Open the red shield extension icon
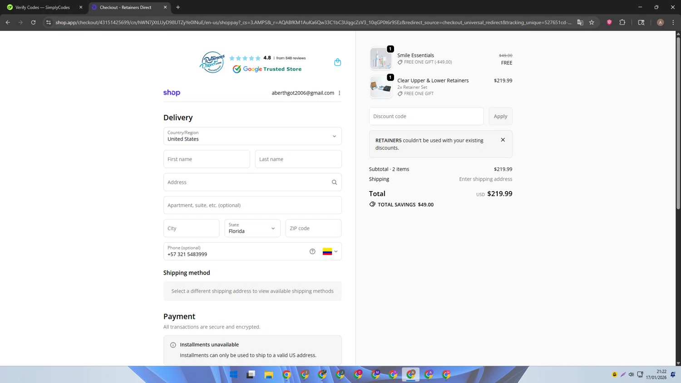 609,22
